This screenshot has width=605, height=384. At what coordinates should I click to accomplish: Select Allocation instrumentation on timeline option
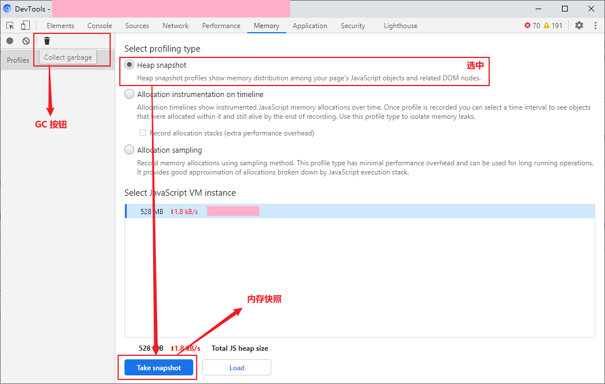130,95
